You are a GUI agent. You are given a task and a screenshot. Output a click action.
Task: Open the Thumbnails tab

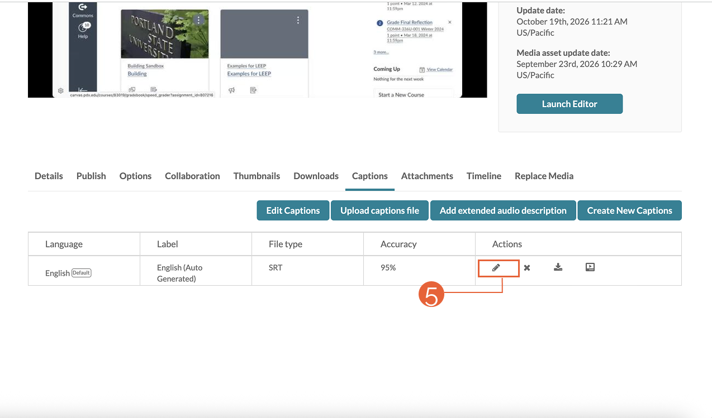(x=257, y=176)
